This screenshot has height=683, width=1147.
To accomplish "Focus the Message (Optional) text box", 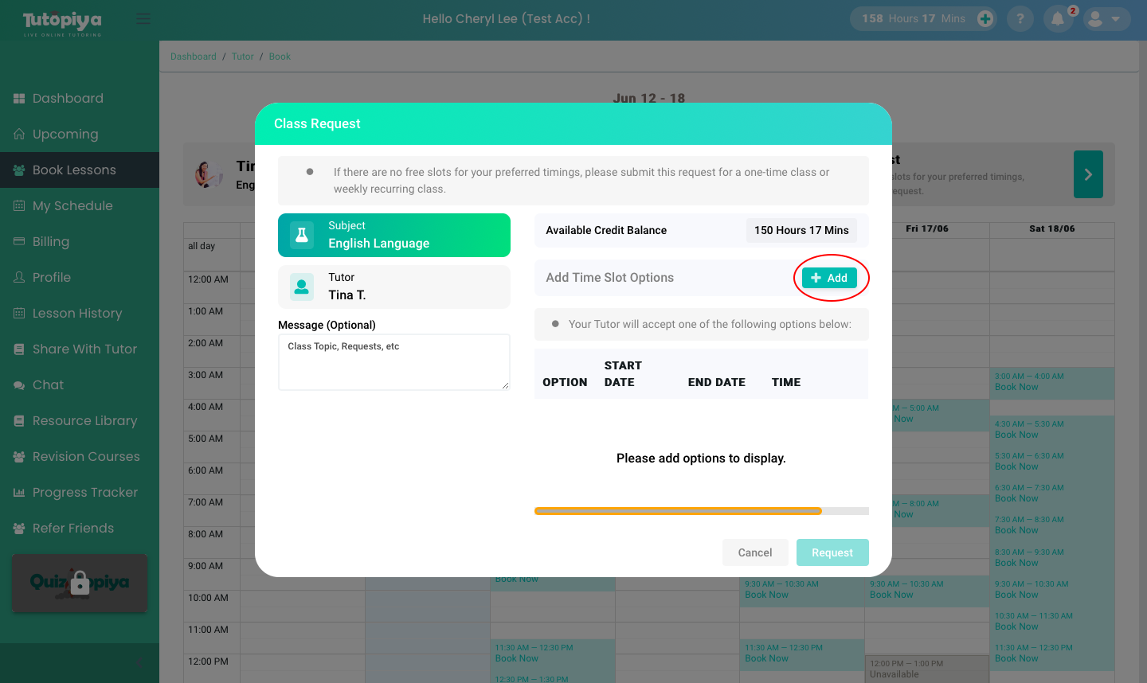I will coord(393,363).
